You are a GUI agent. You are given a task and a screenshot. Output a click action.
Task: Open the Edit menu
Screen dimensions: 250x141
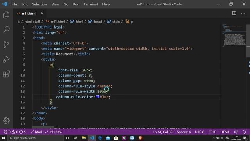point(25,4)
